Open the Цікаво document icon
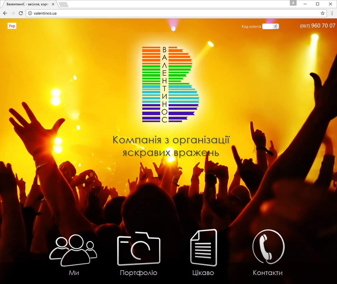The width and height of the screenshot is (337, 284). tap(204, 248)
